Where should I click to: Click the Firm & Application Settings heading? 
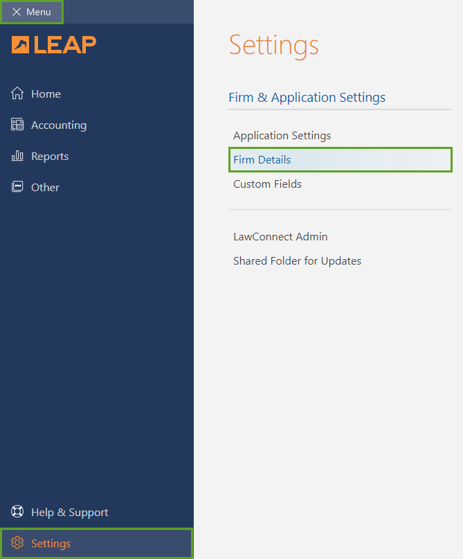307,98
